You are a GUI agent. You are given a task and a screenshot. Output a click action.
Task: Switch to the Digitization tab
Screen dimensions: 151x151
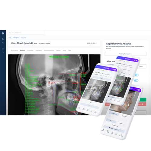(x=14, y=50)
